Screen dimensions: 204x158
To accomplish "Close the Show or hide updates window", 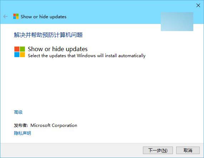I will (198, 5).
